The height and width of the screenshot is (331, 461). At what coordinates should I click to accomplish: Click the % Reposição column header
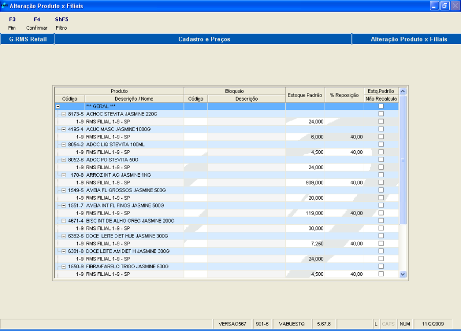tap(344, 95)
